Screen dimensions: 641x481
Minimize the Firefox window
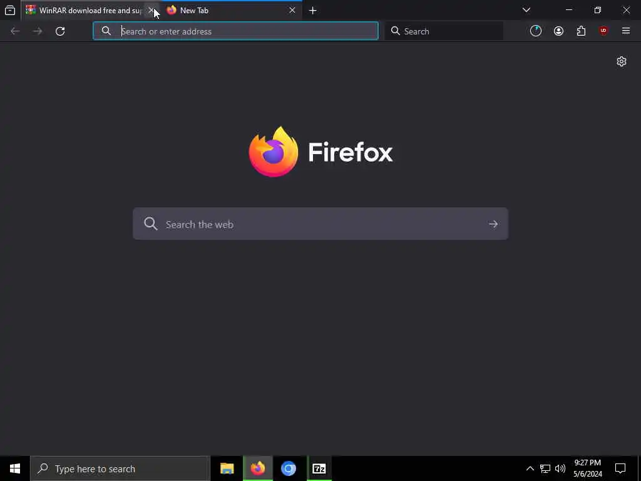pyautogui.click(x=568, y=10)
